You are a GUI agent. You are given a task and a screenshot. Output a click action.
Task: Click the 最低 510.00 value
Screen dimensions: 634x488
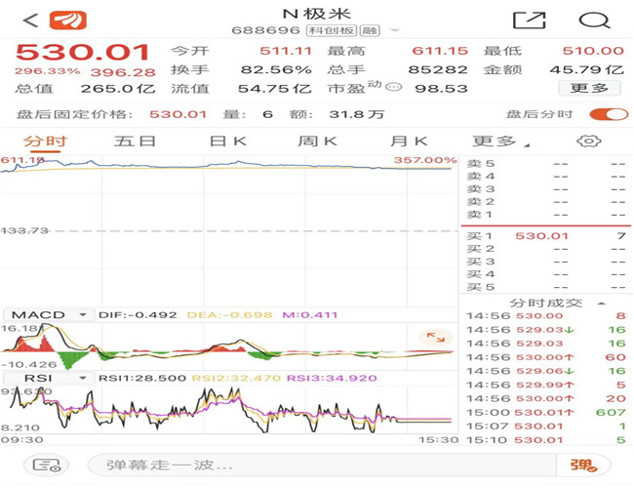point(593,51)
